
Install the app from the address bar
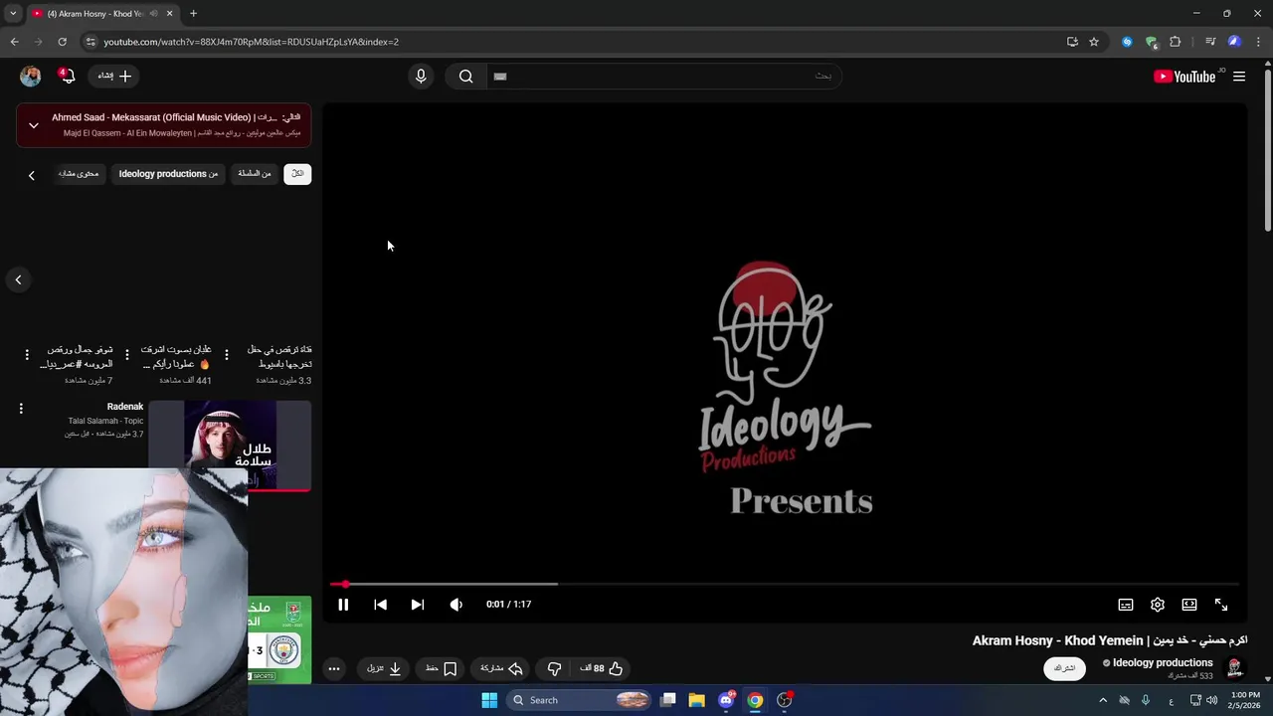(x=1072, y=42)
